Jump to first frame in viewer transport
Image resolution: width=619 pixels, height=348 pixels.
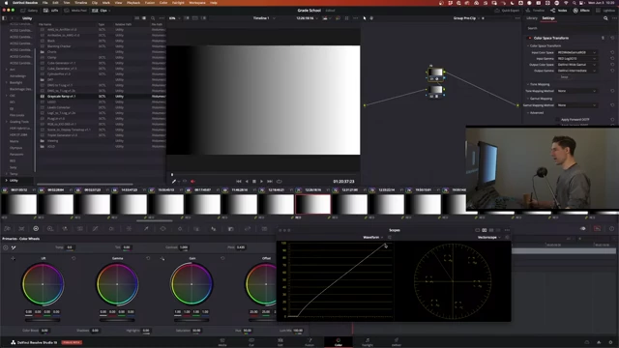click(x=239, y=182)
